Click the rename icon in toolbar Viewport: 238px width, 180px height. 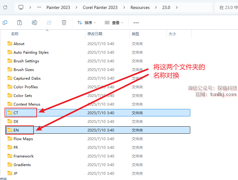[34, 23]
